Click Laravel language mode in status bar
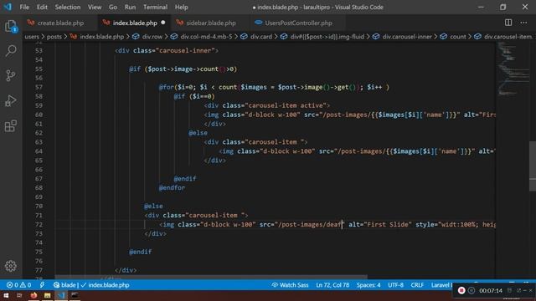536x301 pixels. pos(441,285)
